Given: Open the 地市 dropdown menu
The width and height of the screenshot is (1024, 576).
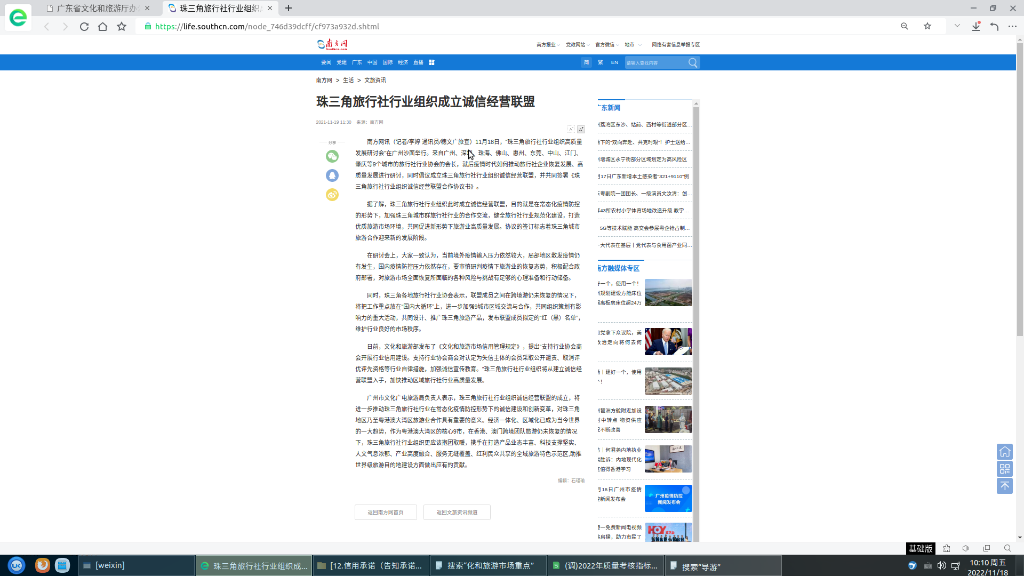Looking at the screenshot, I should 631,45.
